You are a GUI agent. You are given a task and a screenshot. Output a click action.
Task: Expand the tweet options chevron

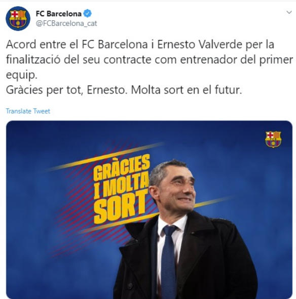point(289,12)
